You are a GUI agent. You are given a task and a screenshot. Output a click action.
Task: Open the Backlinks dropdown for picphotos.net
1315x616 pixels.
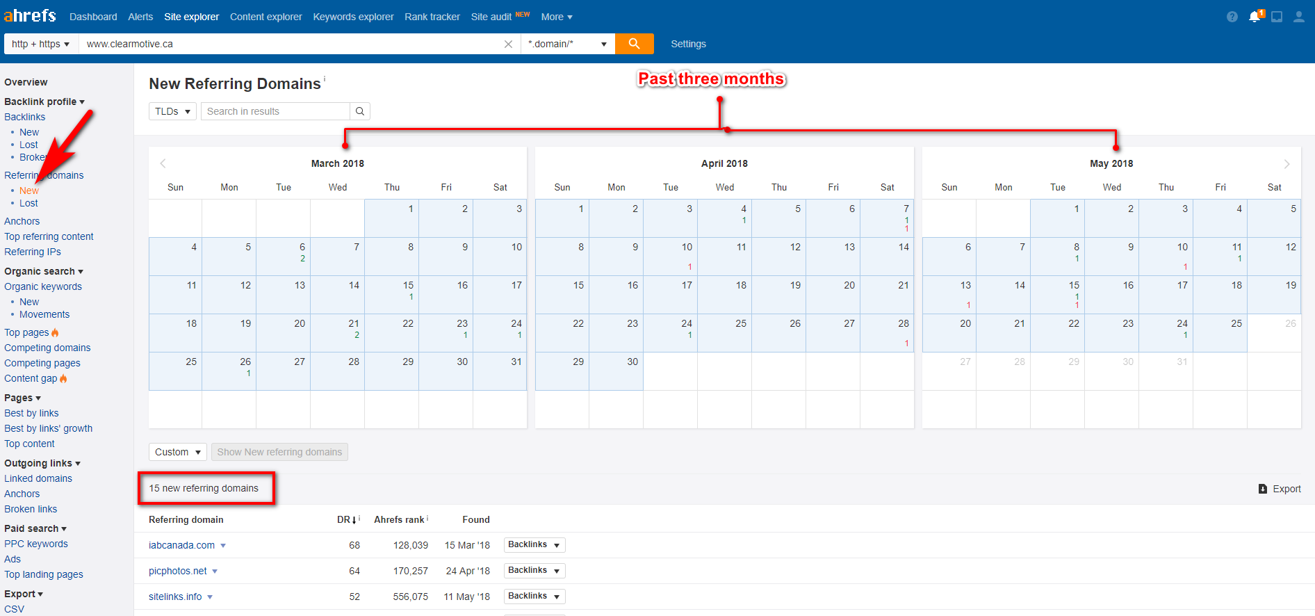(534, 571)
